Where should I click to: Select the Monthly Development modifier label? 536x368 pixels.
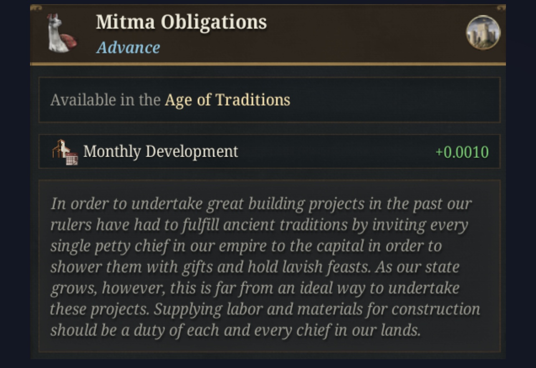(161, 151)
